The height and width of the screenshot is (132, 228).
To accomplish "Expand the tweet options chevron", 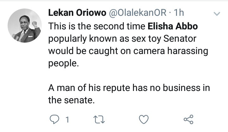I will [x=217, y=14].
